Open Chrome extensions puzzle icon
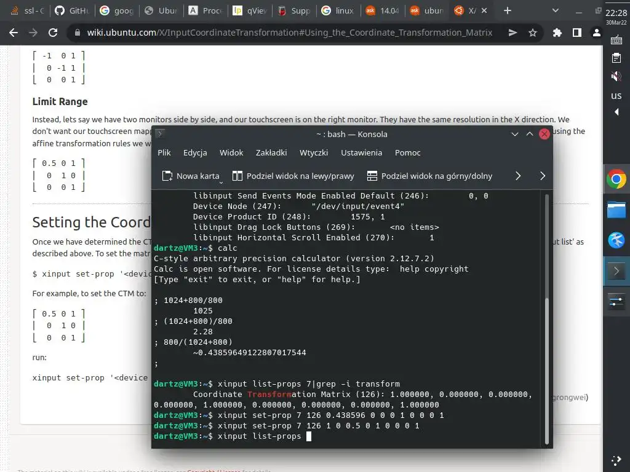Screen dimensions: 630x472 (x=557, y=33)
